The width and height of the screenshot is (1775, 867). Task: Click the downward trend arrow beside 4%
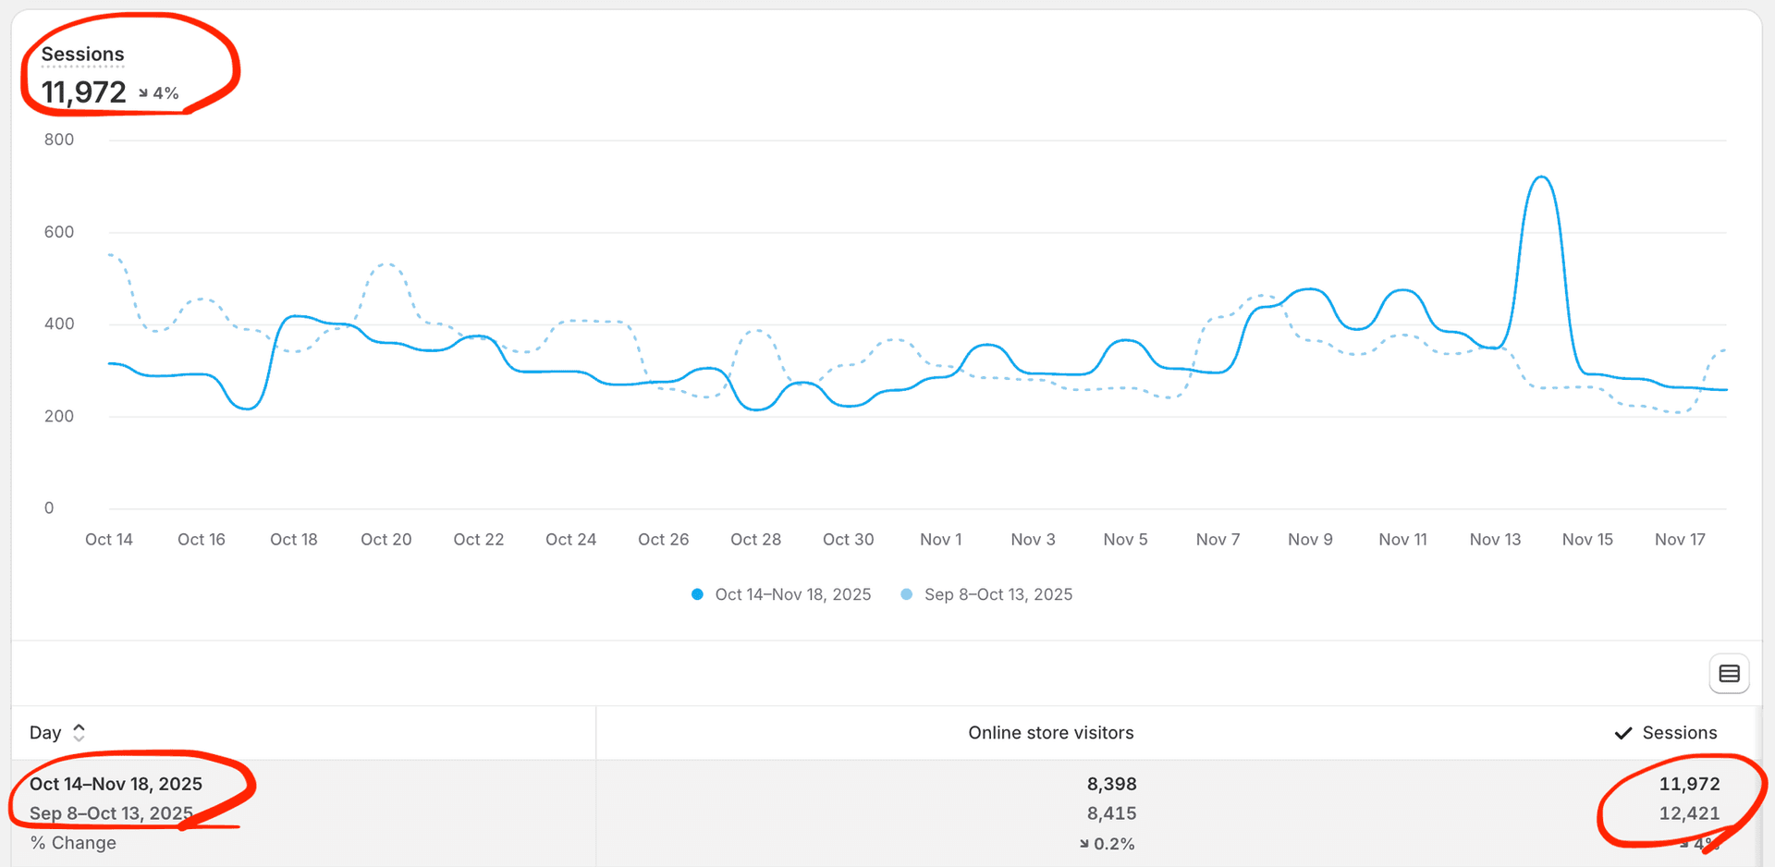(143, 92)
